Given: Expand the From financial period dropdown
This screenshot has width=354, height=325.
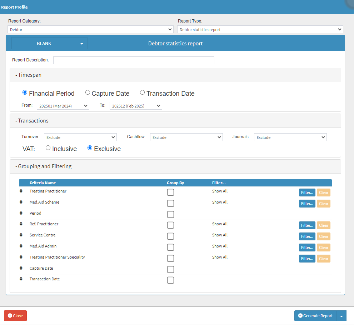Looking at the screenshot, I should (63, 106).
